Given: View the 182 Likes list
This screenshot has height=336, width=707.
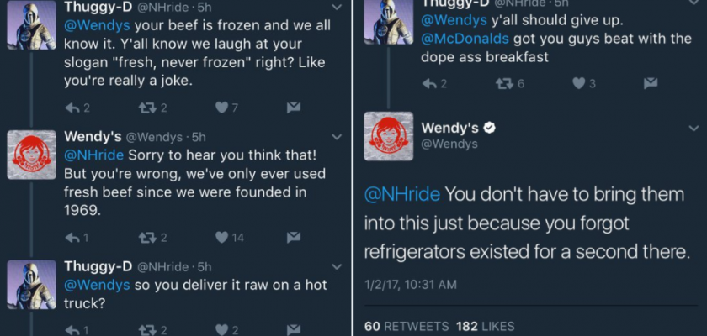Looking at the screenshot, I should 485,326.
